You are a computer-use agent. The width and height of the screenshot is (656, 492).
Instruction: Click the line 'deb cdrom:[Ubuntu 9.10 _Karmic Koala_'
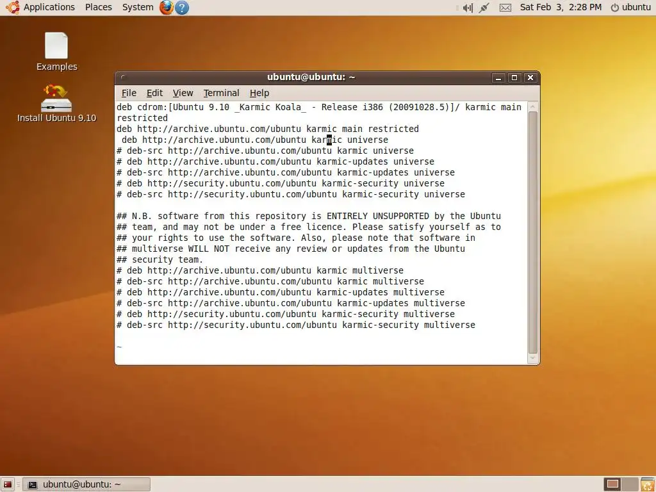pos(319,107)
